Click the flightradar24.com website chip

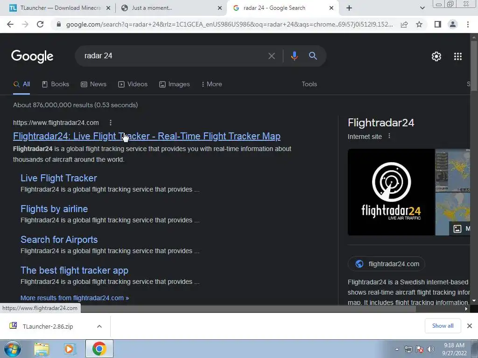pyautogui.click(x=386, y=264)
